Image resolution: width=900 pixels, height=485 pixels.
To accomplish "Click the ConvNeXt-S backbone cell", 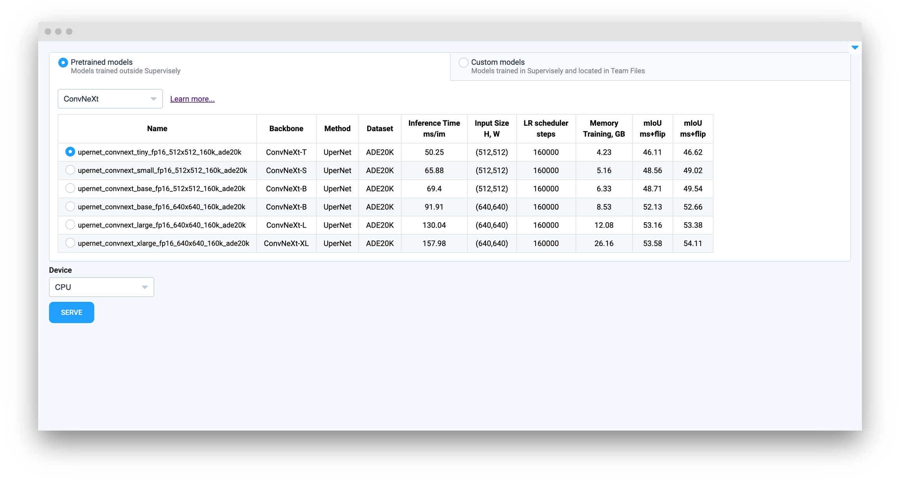I will click(x=286, y=170).
